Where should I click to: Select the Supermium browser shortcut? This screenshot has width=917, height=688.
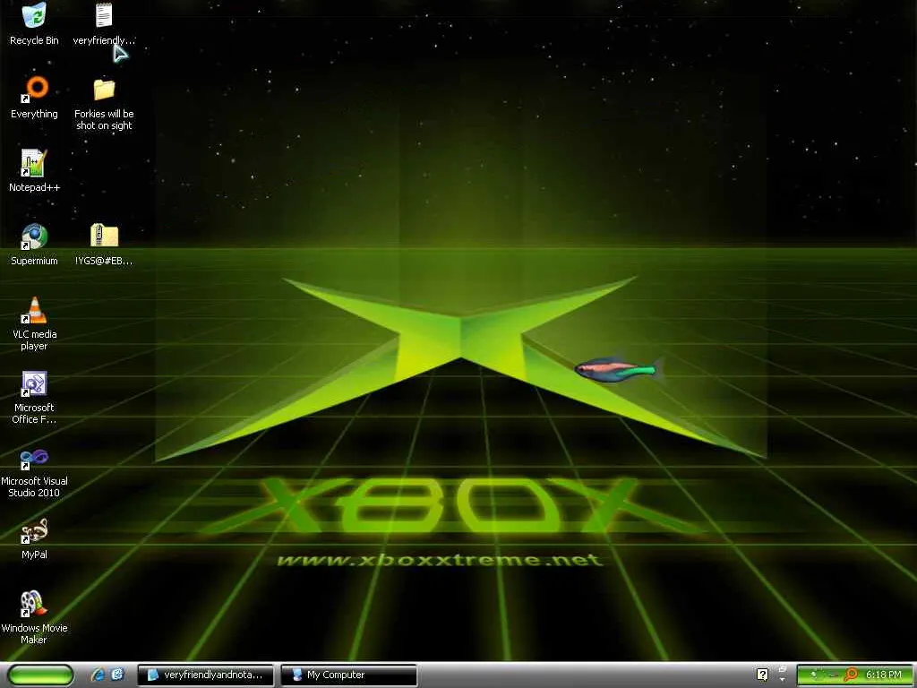[34, 244]
